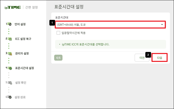This screenshot has width=174, height=109.
Task: Click the 설정 확인 step icon
Action: 10,83
